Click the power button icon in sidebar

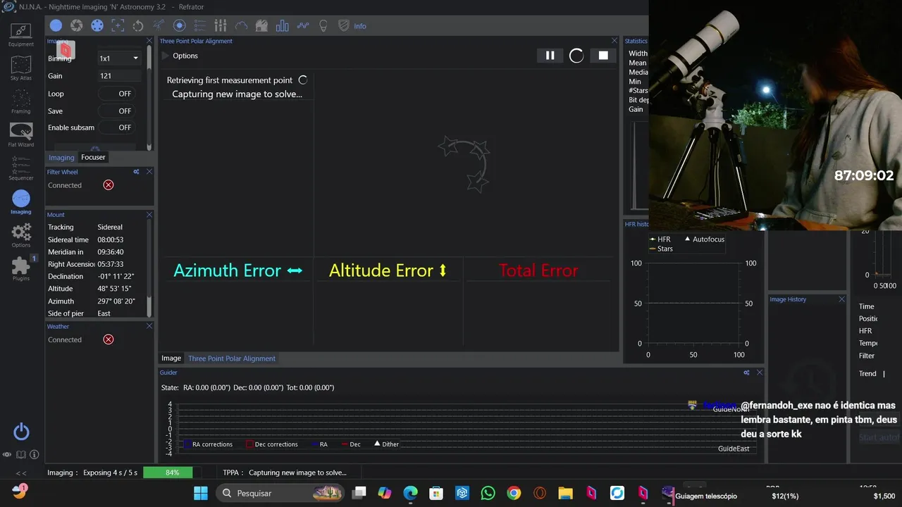pyautogui.click(x=21, y=432)
